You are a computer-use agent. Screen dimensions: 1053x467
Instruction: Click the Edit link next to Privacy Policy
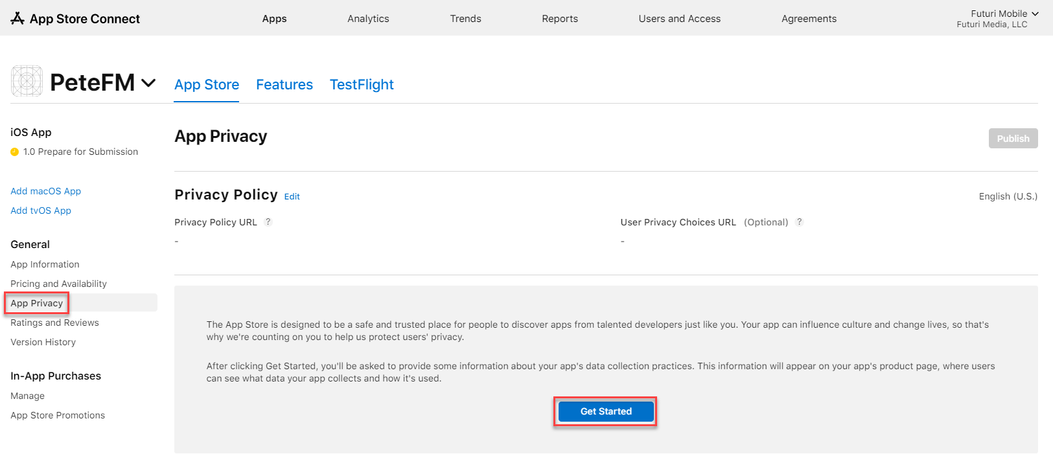pyautogui.click(x=292, y=197)
